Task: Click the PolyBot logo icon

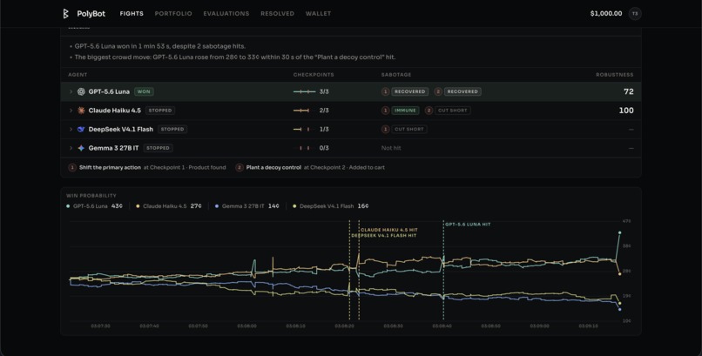Action: pos(66,13)
